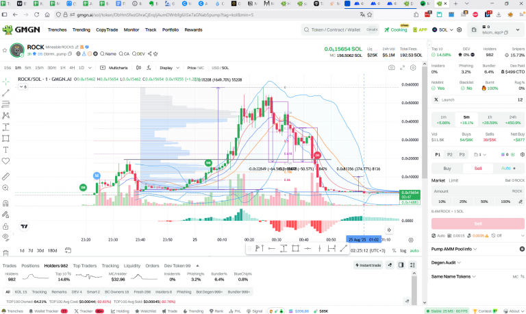Expand Pump AMM Pool info section

[454, 249]
